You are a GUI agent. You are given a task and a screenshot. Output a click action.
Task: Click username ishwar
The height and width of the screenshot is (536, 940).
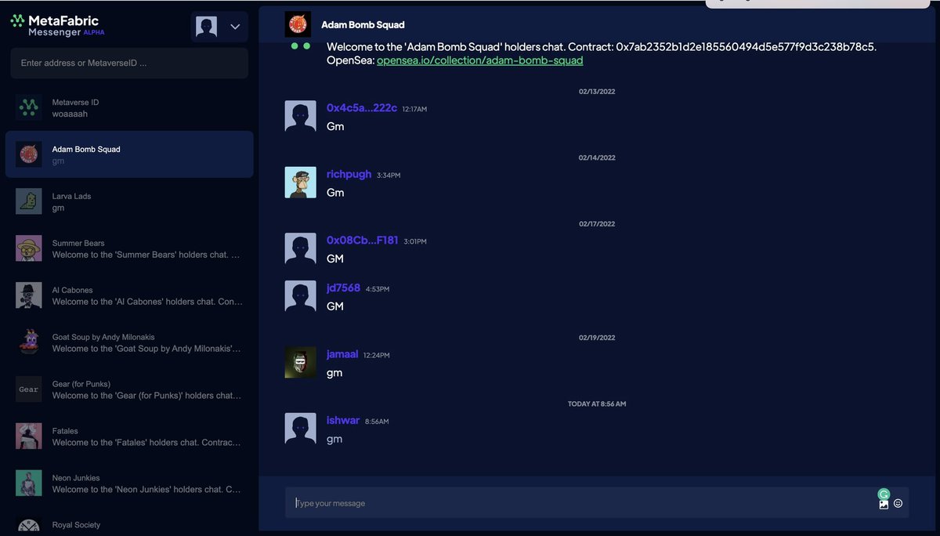(343, 420)
